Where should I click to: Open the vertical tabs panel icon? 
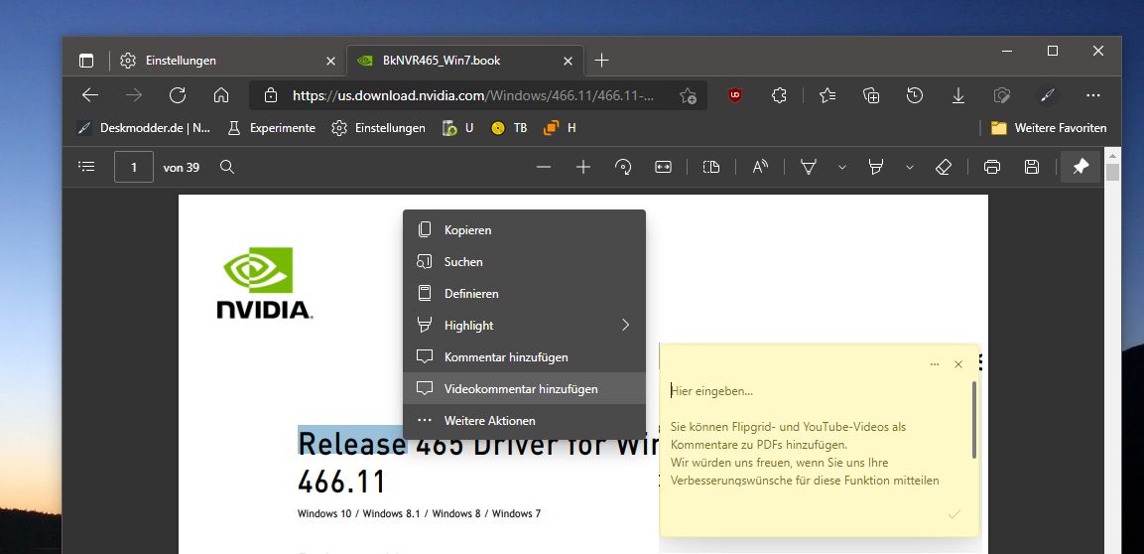click(86, 61)
